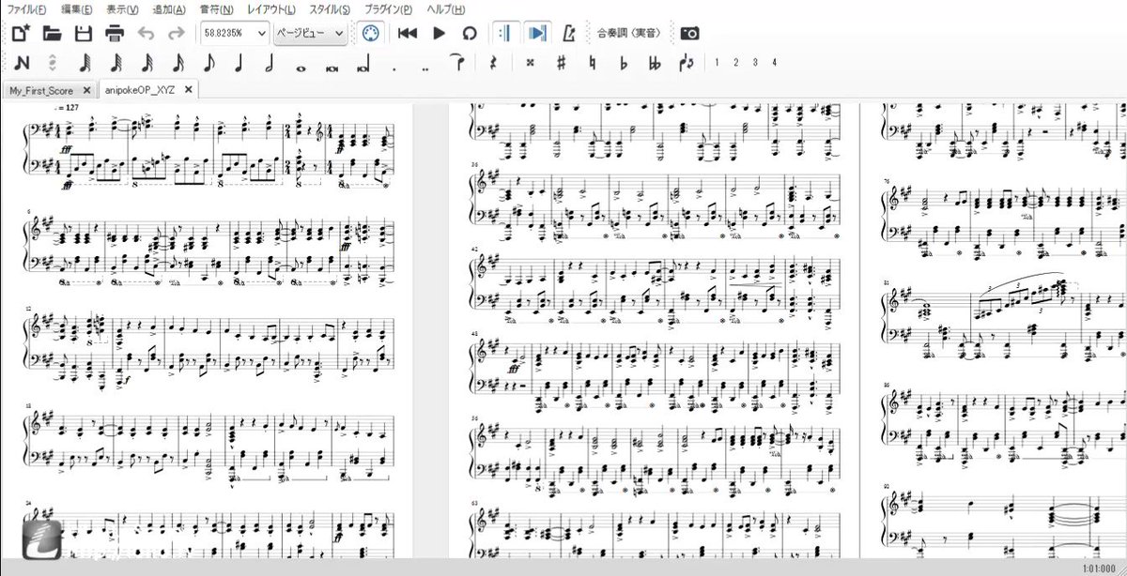Apply natural accidental
Image resolution: width=1127 pixels, height=576 pixels.
pos(593,64)
